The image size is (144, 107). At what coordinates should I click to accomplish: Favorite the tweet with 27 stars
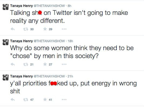[x=45, y=64]
